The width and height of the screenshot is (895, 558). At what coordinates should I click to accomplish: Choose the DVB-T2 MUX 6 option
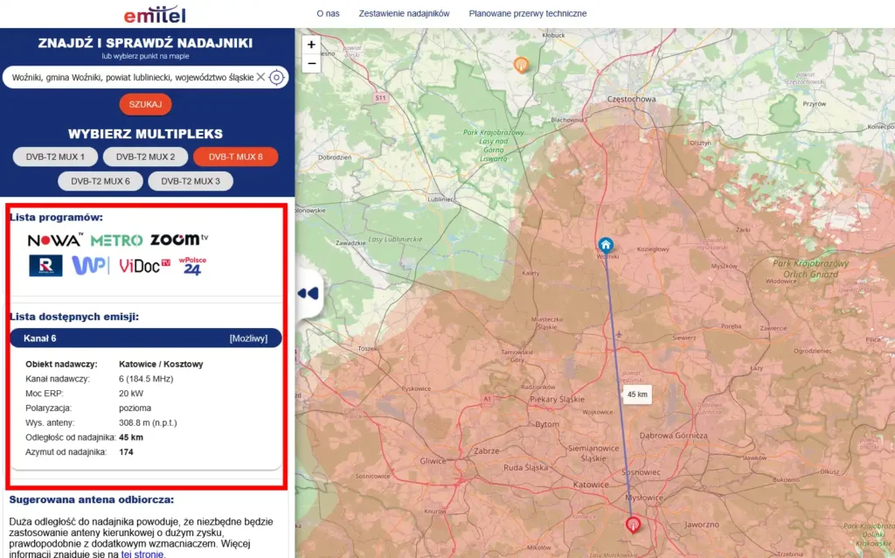[100, 181]
